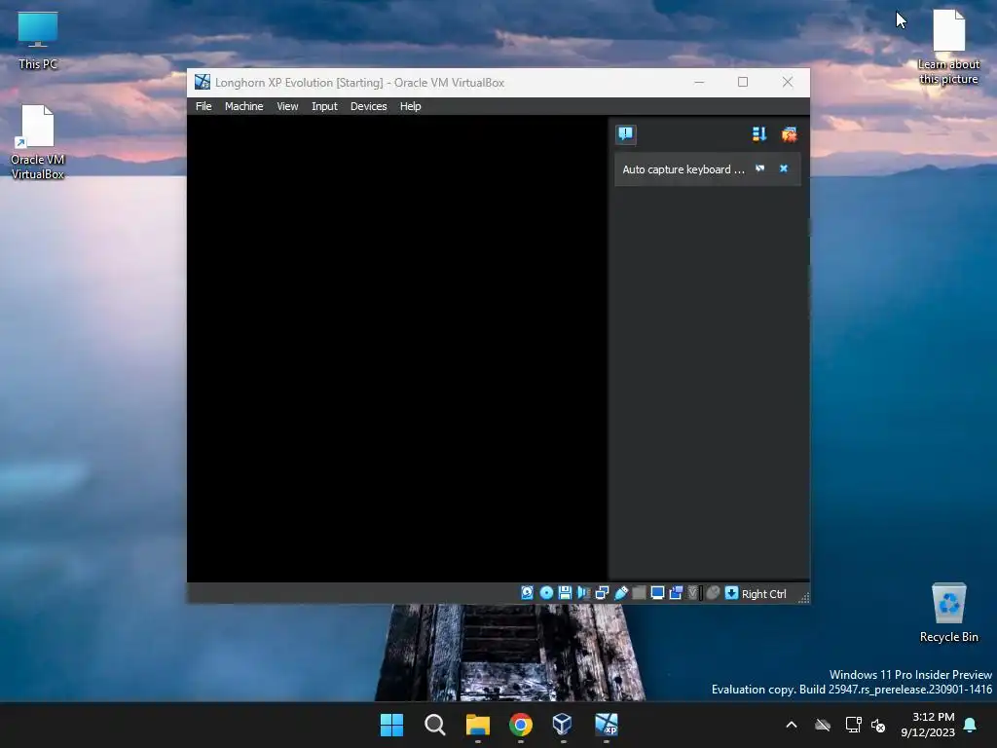Click the sort order icon for notifications
The height and width of the screenshot is (748, 997).
759,134
